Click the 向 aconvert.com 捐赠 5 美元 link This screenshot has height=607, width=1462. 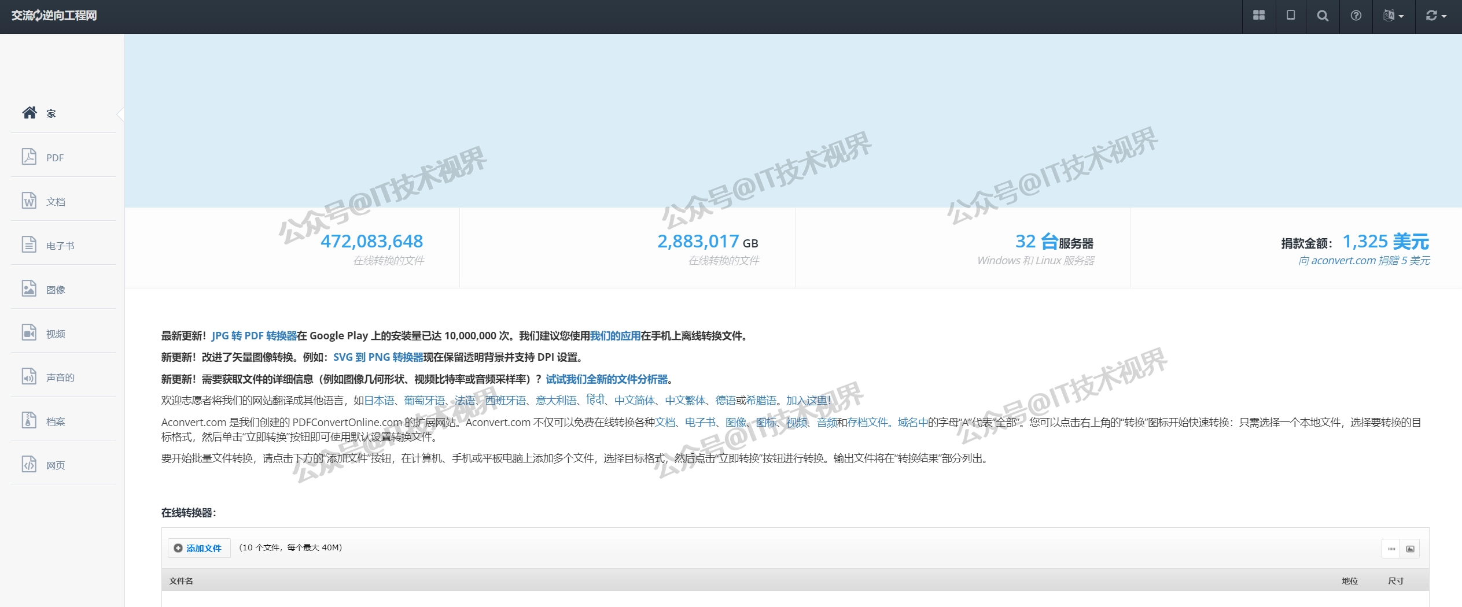1364,261
